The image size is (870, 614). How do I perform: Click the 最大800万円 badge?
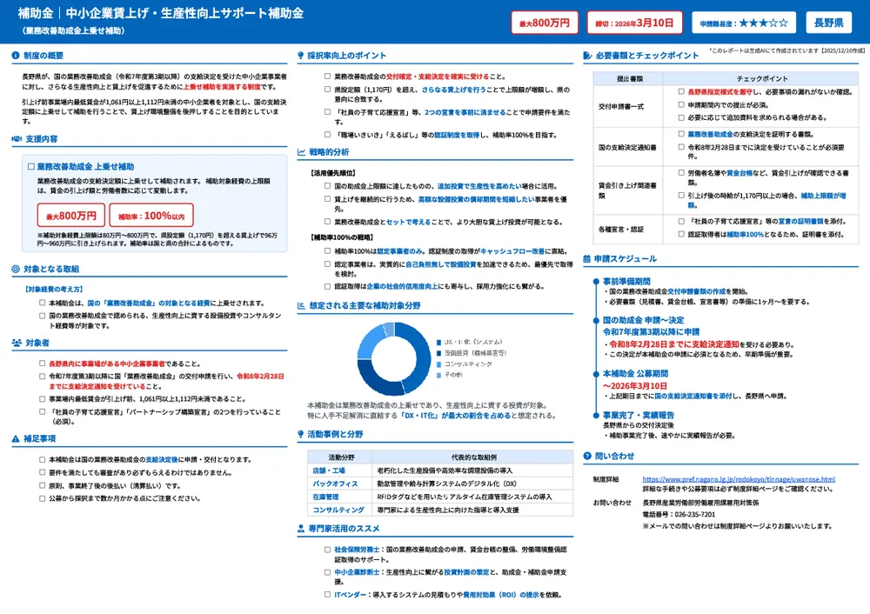(x=544, y=23)
